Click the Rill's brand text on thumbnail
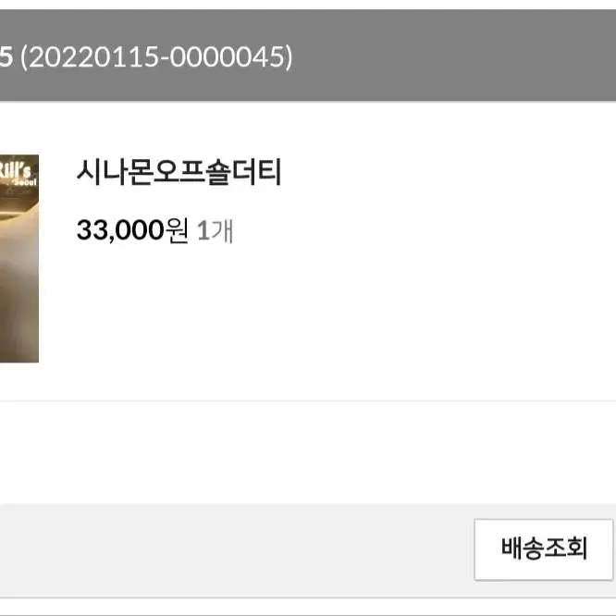Image resolution: width=616 pixels, height=616 pixels. 15,170
